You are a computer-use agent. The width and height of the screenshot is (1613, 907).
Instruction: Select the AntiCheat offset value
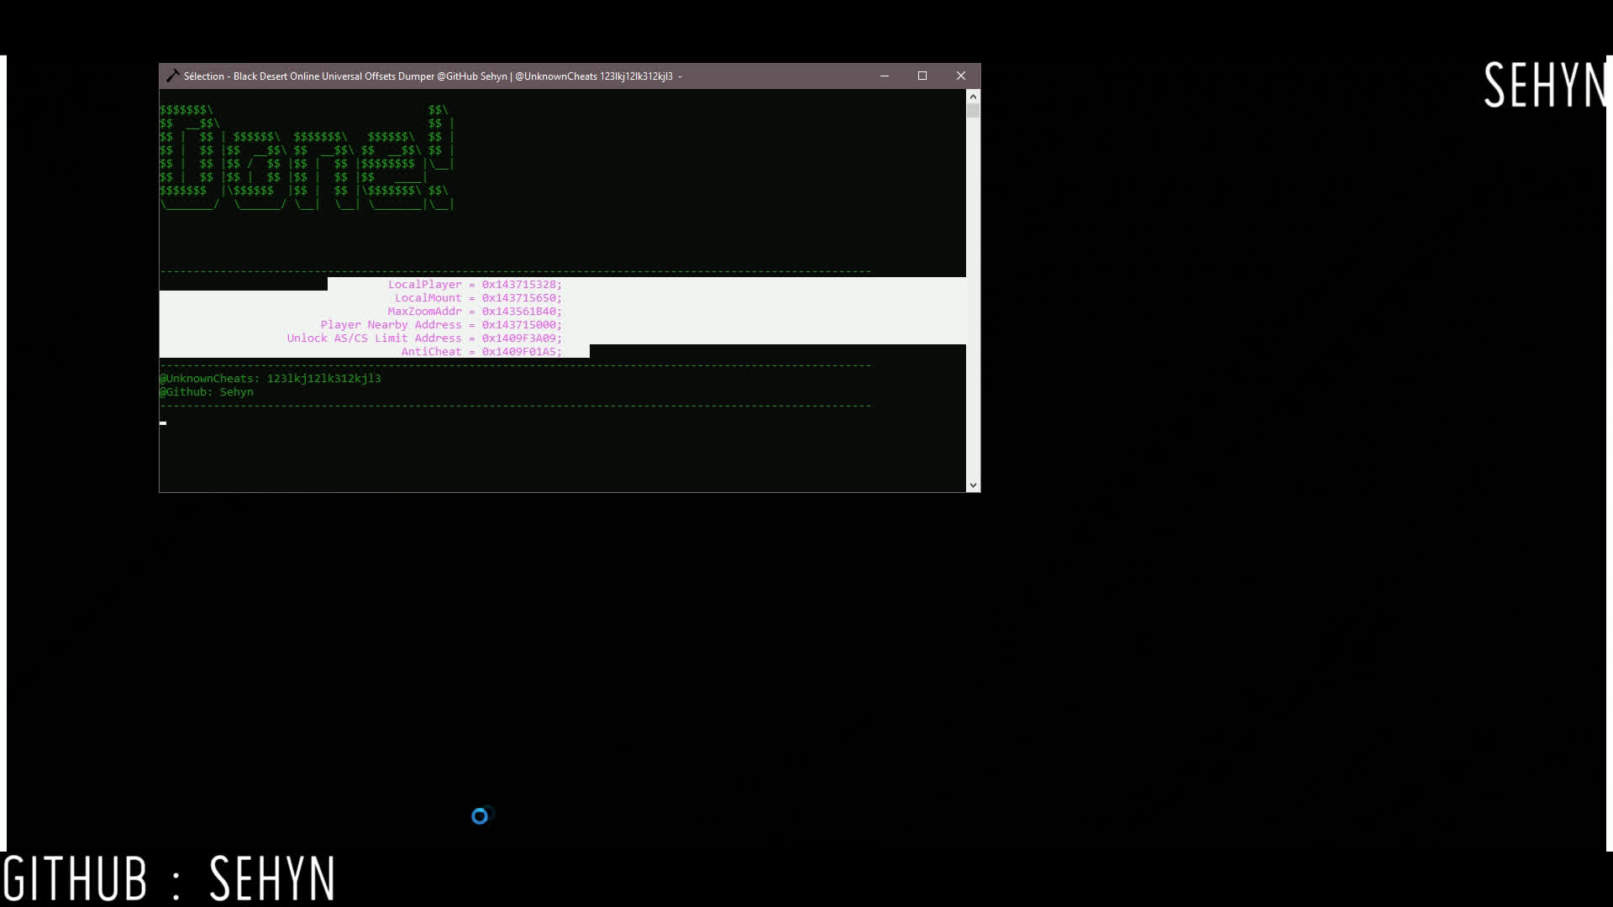pyautogui.click(x=520, y=351)
